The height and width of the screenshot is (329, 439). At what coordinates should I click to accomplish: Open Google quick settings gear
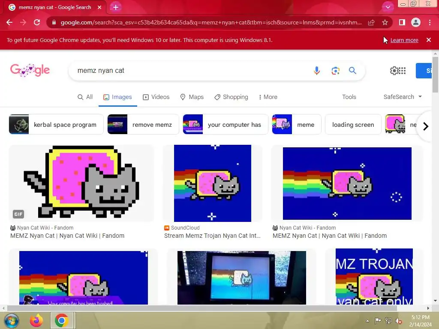[394, 71]
